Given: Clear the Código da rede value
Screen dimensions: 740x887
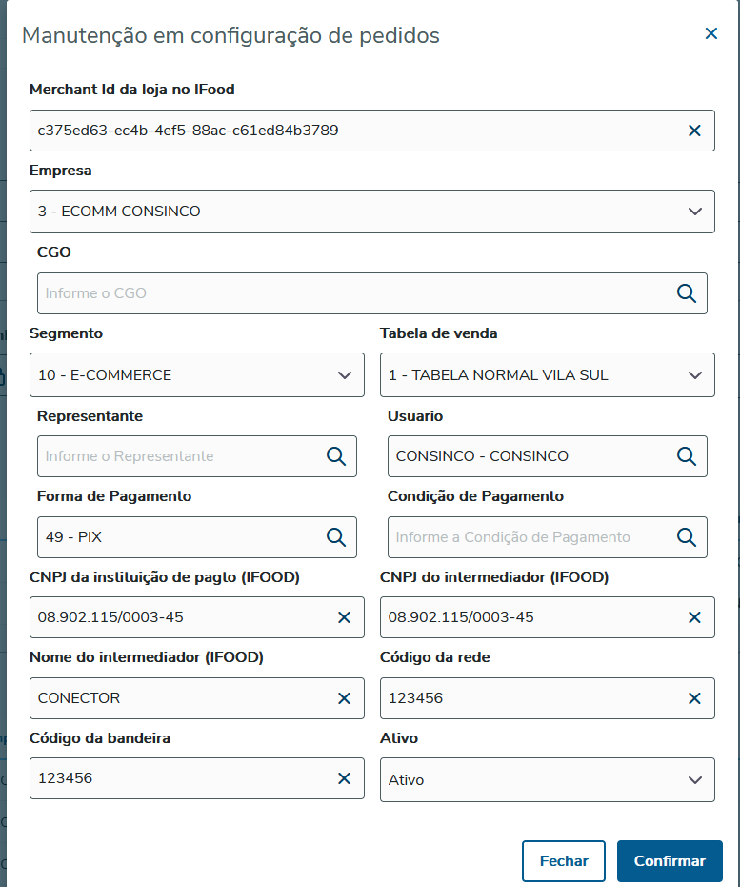Looking at the screenshot, I should [694, 698].
